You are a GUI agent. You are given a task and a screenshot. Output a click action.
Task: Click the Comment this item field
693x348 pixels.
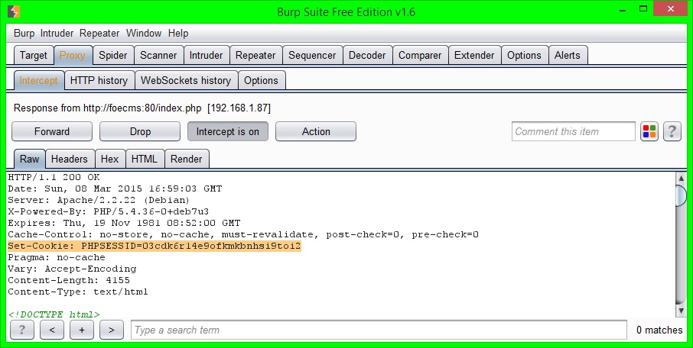pyautogui.click(x=573, y=131)
